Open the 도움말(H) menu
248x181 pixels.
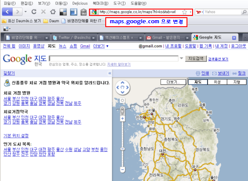138,3
